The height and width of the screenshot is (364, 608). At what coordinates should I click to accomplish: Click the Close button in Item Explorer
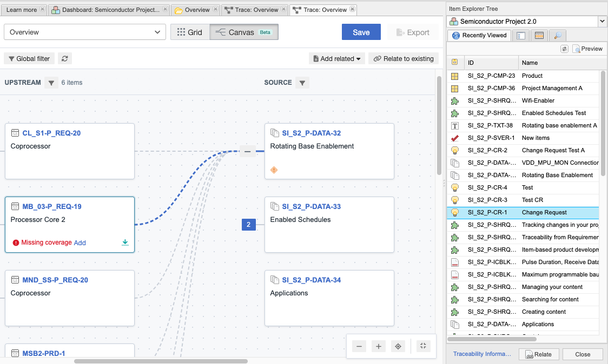coord(583,354)
